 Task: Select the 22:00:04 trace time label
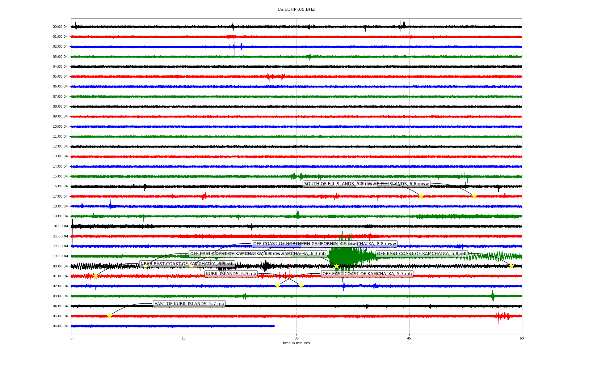tap(60, 246)
